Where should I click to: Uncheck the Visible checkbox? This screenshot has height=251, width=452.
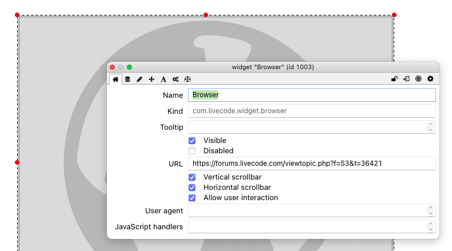click(192, 141)
